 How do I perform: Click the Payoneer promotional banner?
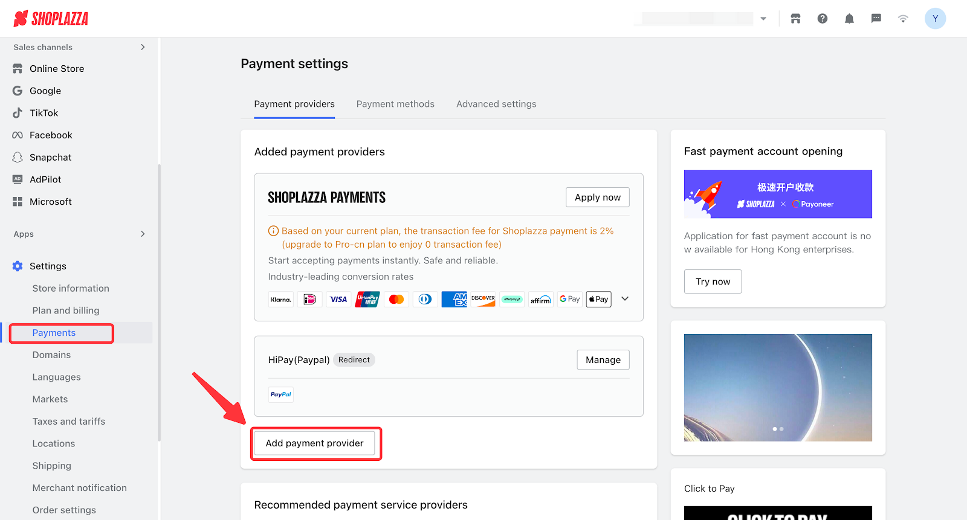778,194
